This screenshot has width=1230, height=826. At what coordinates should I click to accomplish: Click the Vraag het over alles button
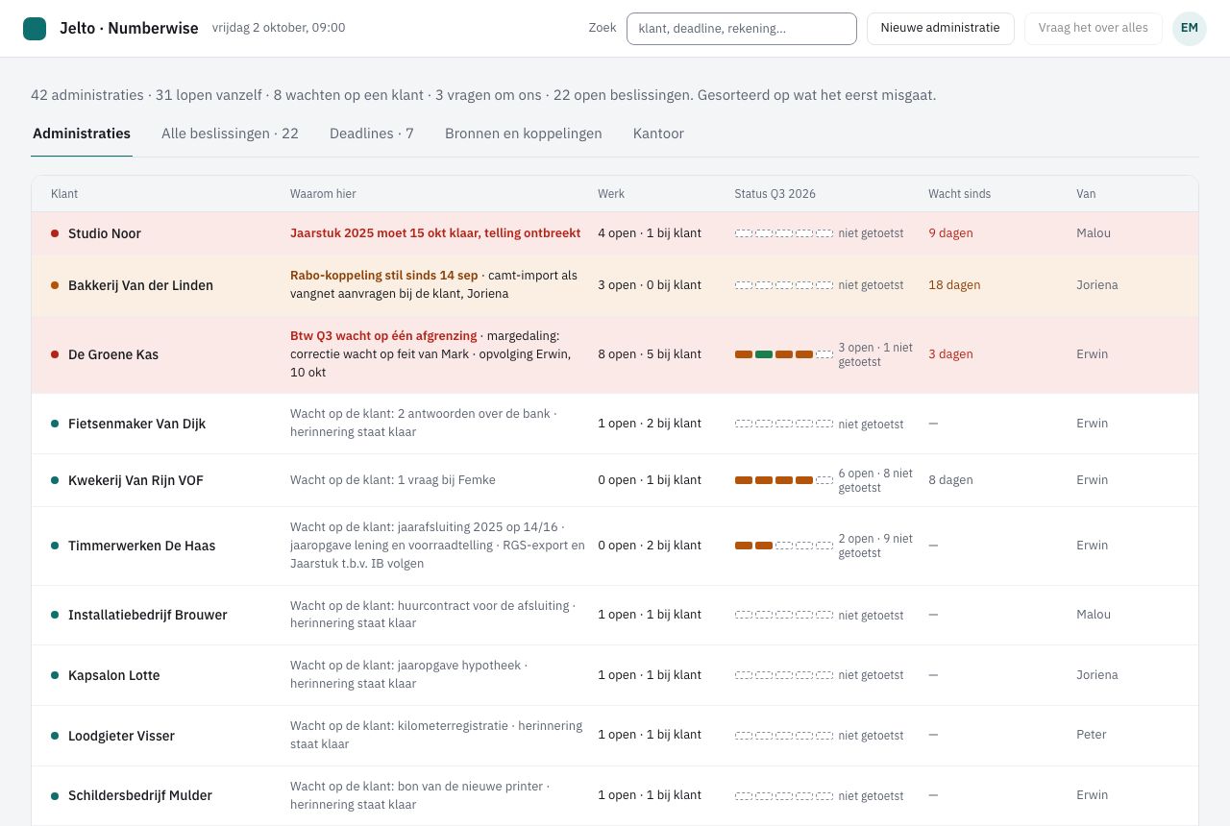point(1094,29)
